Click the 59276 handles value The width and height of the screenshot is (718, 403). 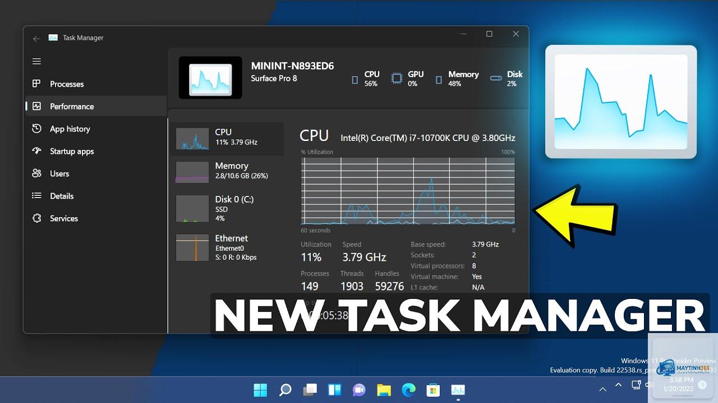coord(389,287)
